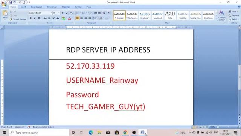Image resolution: width=241 pixels, height=136 pixels.
Task: Apply strikethrough formatting
Action: (45, 18)
